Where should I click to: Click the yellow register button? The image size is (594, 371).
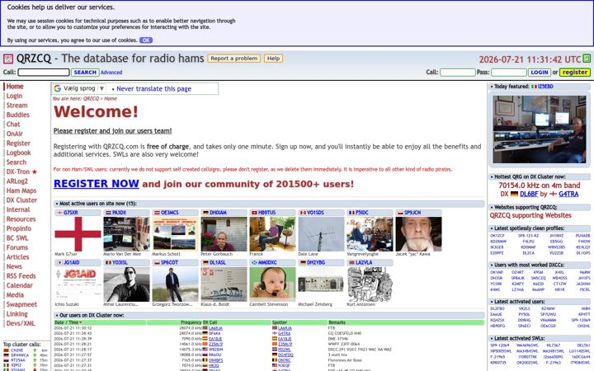(x=575, y=73)
